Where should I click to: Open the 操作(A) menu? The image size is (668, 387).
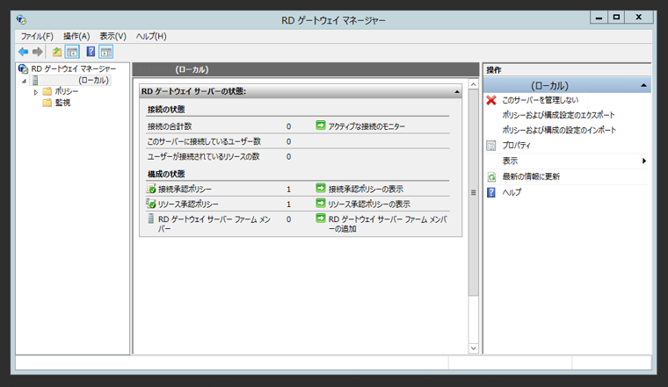[76, 36]
